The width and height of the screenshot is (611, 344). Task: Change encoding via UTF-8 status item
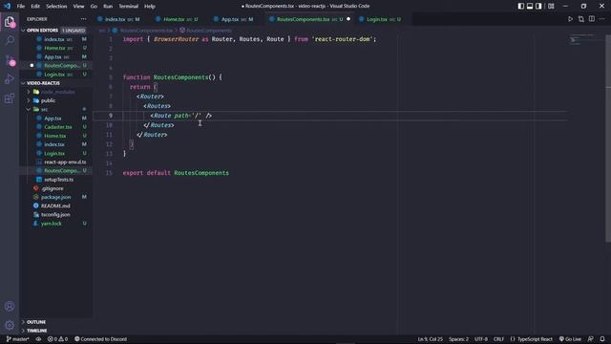(x=481, y=339)
